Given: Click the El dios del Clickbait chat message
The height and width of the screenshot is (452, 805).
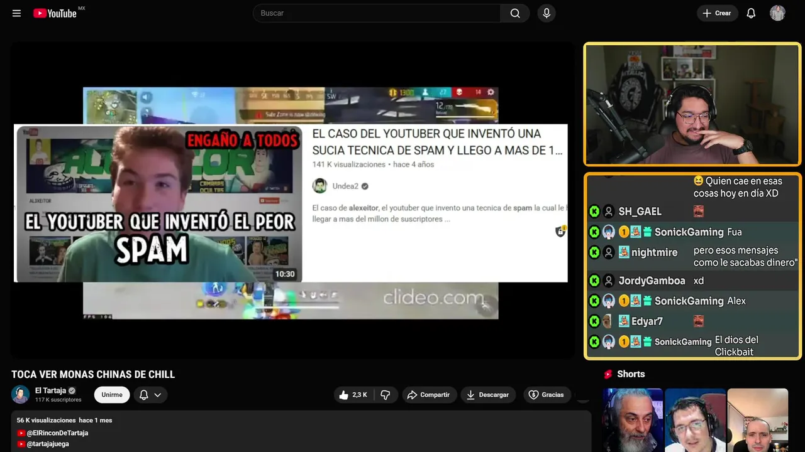Looking at the screenshot, I should pos(736,346).
